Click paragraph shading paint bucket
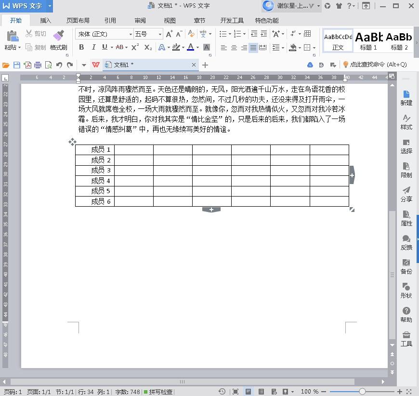Image resolution: width=419 pixels, height=396 pixels. pos(293,48)
